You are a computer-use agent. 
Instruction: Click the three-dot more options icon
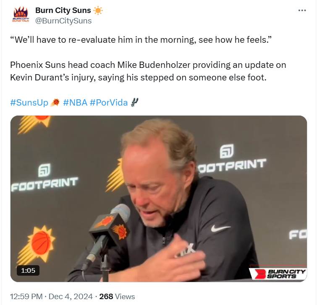click(x=302, y=10)
